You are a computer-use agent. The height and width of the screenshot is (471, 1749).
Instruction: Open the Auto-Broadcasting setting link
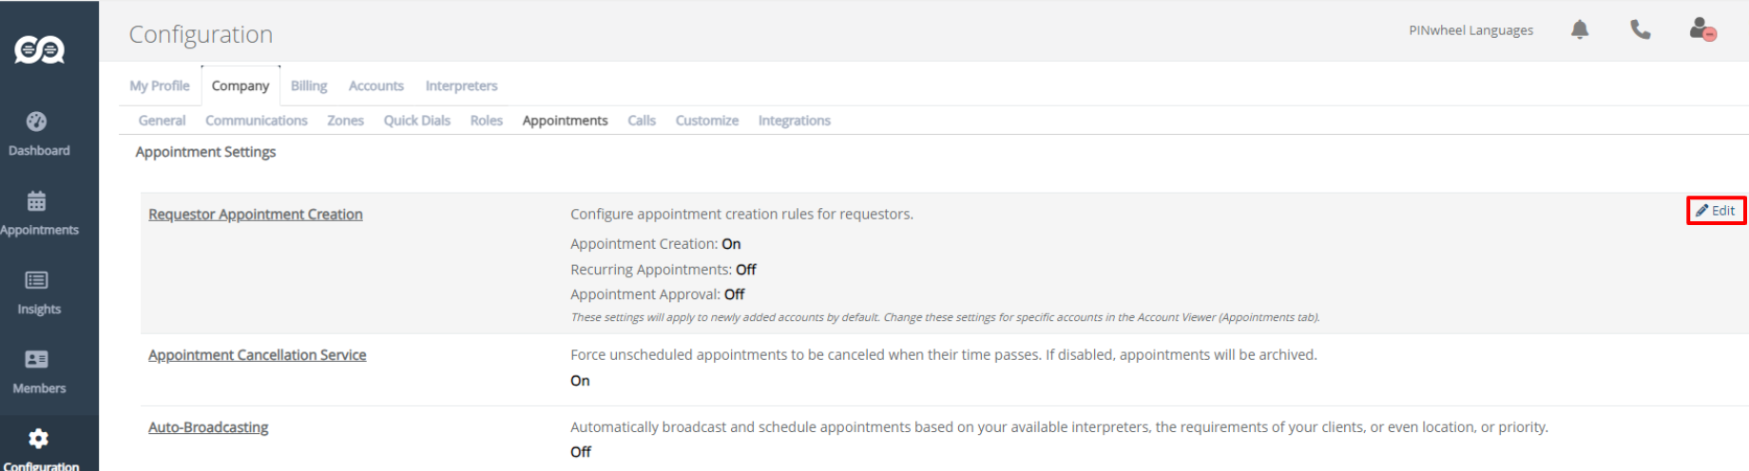coord(208,427)
